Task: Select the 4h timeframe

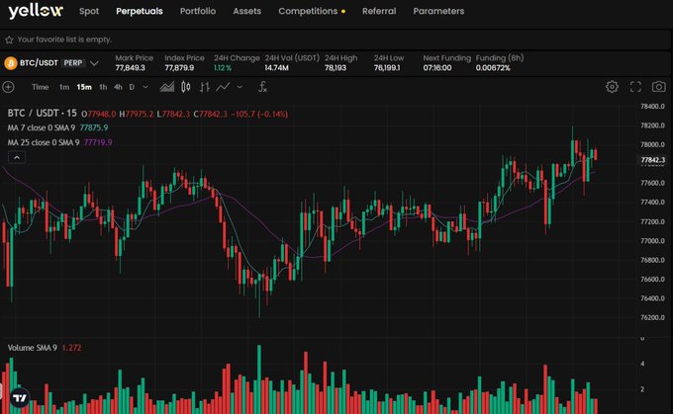Action: point(118,87)
